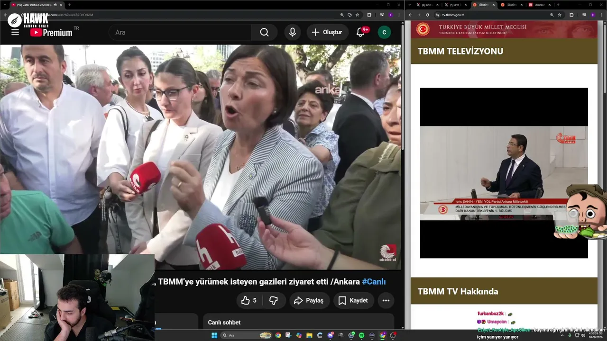Switch to the (5) X'te tab
The width and height of the screenshot is (607, 341).
[456, 5]
